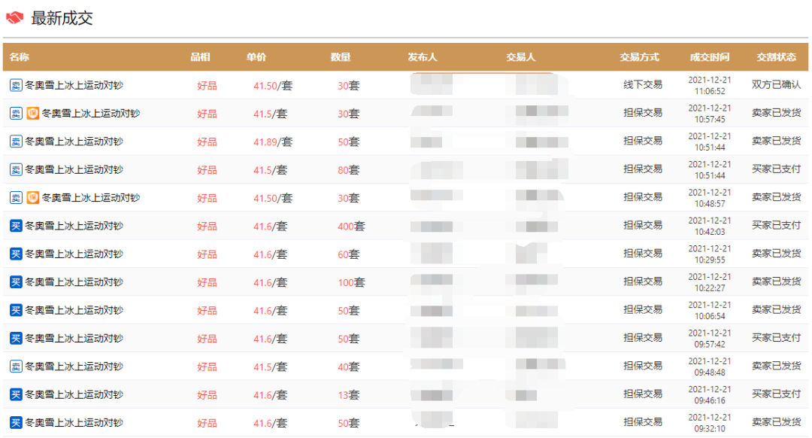Open 冬奥雪上冰上运动对钞 in the 11:06:52 row
Screen dimensions: 812x438
(74, 85)
